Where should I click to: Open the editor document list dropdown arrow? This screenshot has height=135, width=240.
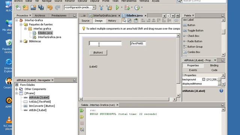(173, 16)
